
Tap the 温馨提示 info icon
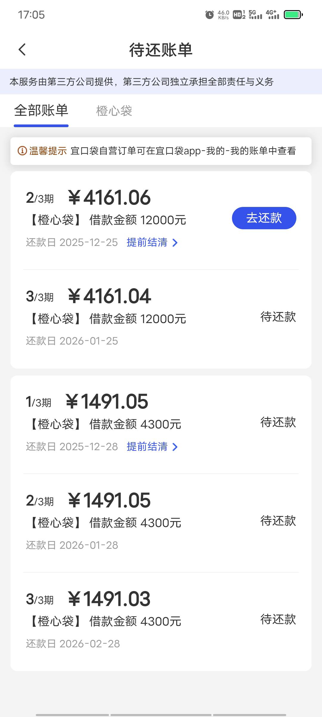point(22,151)
